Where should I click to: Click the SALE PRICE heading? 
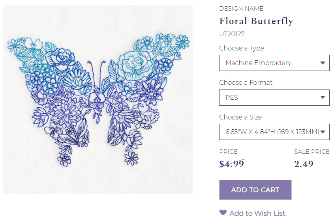pos(311,152)
